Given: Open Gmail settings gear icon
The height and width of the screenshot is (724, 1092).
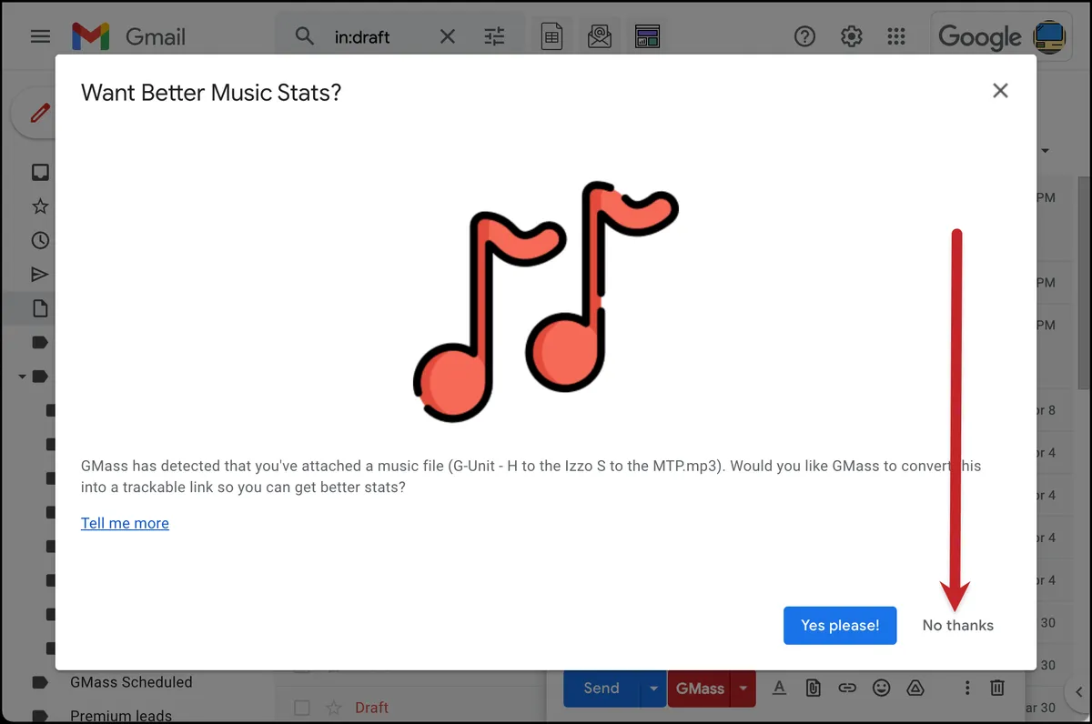Looking at the screenshot, I should (851, 36).
